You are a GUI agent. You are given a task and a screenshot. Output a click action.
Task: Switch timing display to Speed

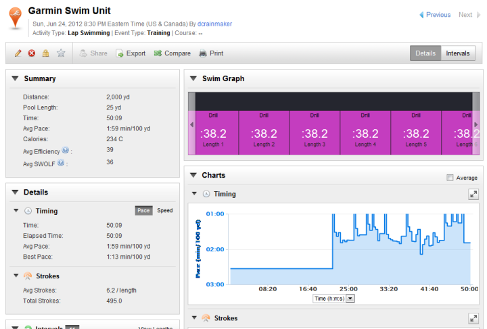point(165,211)
